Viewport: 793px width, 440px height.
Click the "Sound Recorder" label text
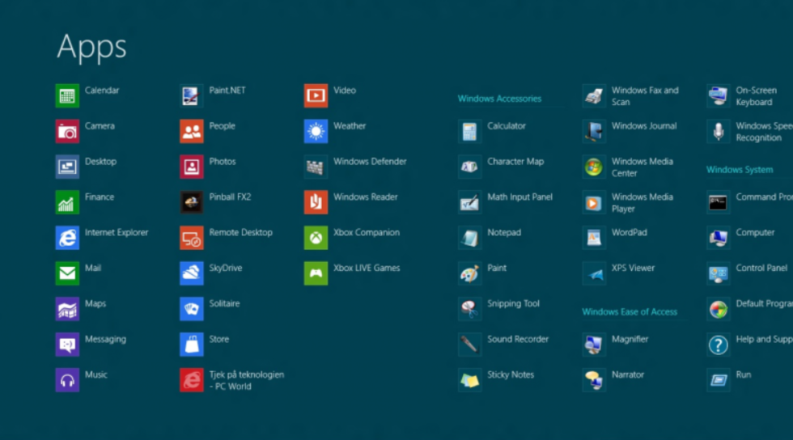(518, 339)
